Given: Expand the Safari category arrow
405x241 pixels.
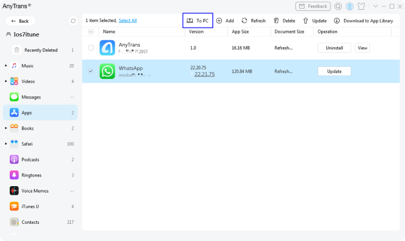Looking at the screenshot, I should click(x=6, y=144).
